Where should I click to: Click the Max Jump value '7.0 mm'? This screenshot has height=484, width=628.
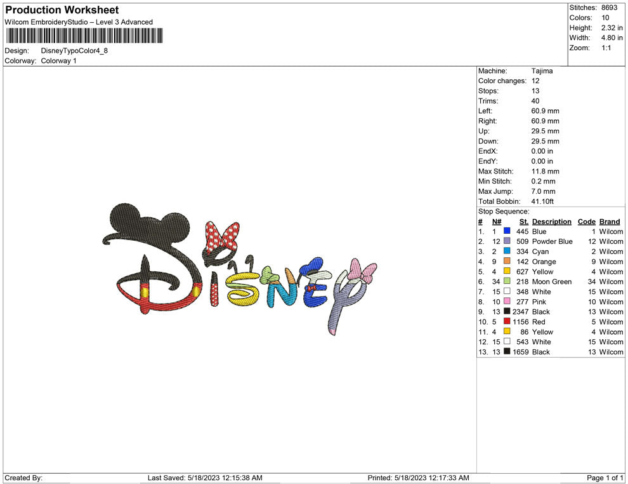point(544,191)
